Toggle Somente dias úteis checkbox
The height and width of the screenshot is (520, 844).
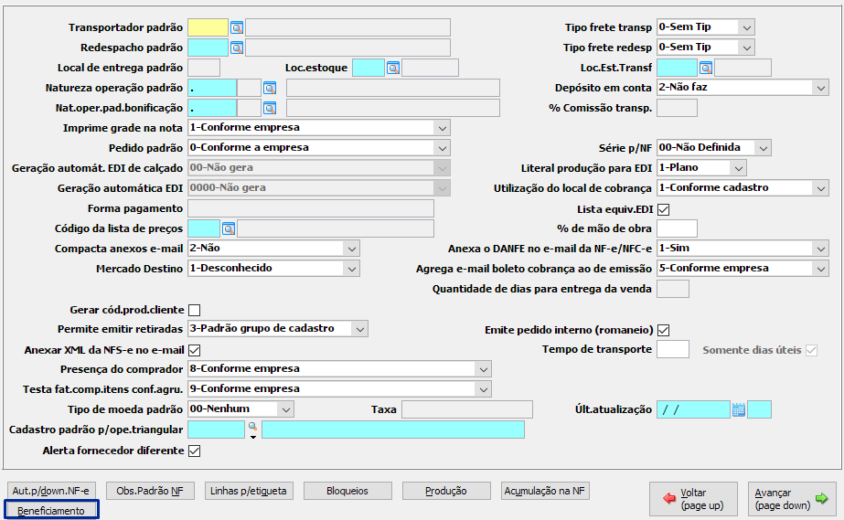[812, 351]
